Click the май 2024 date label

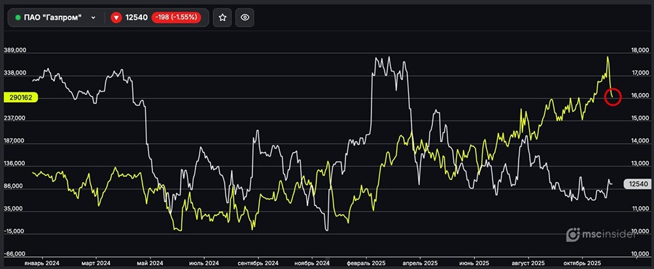(150, 262)
